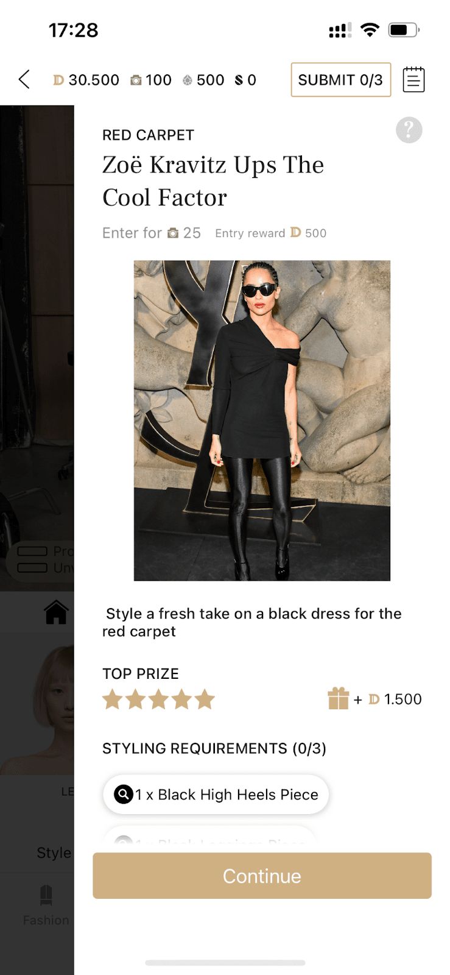Tap the diamond currency icon showing 30.500
Viewport: 450px width, 975px height.
point(58,80)
